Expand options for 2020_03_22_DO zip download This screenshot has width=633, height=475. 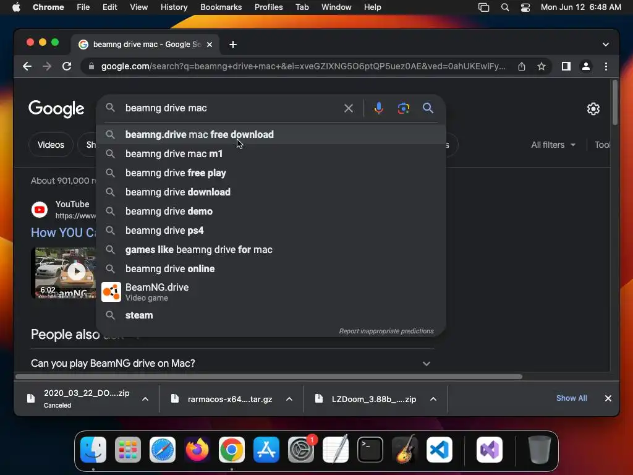tap(145, 399)
